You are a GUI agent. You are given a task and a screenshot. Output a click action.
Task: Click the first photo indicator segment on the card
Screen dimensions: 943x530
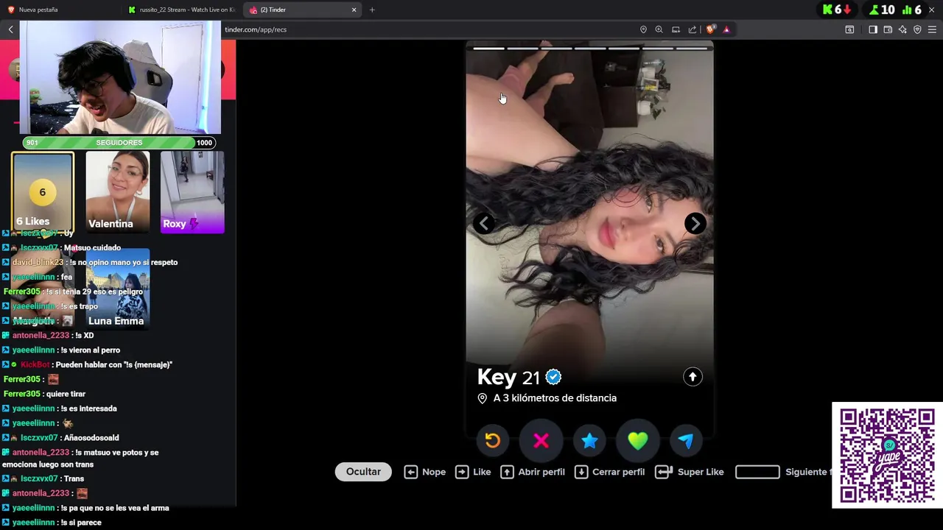(488, 49)
